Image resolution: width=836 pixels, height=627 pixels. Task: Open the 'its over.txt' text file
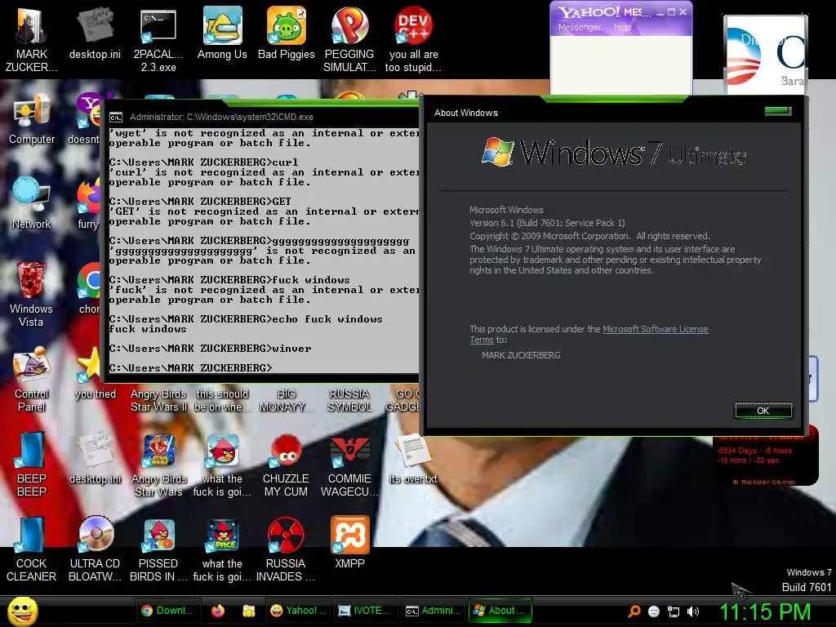[x=413, y=459]
